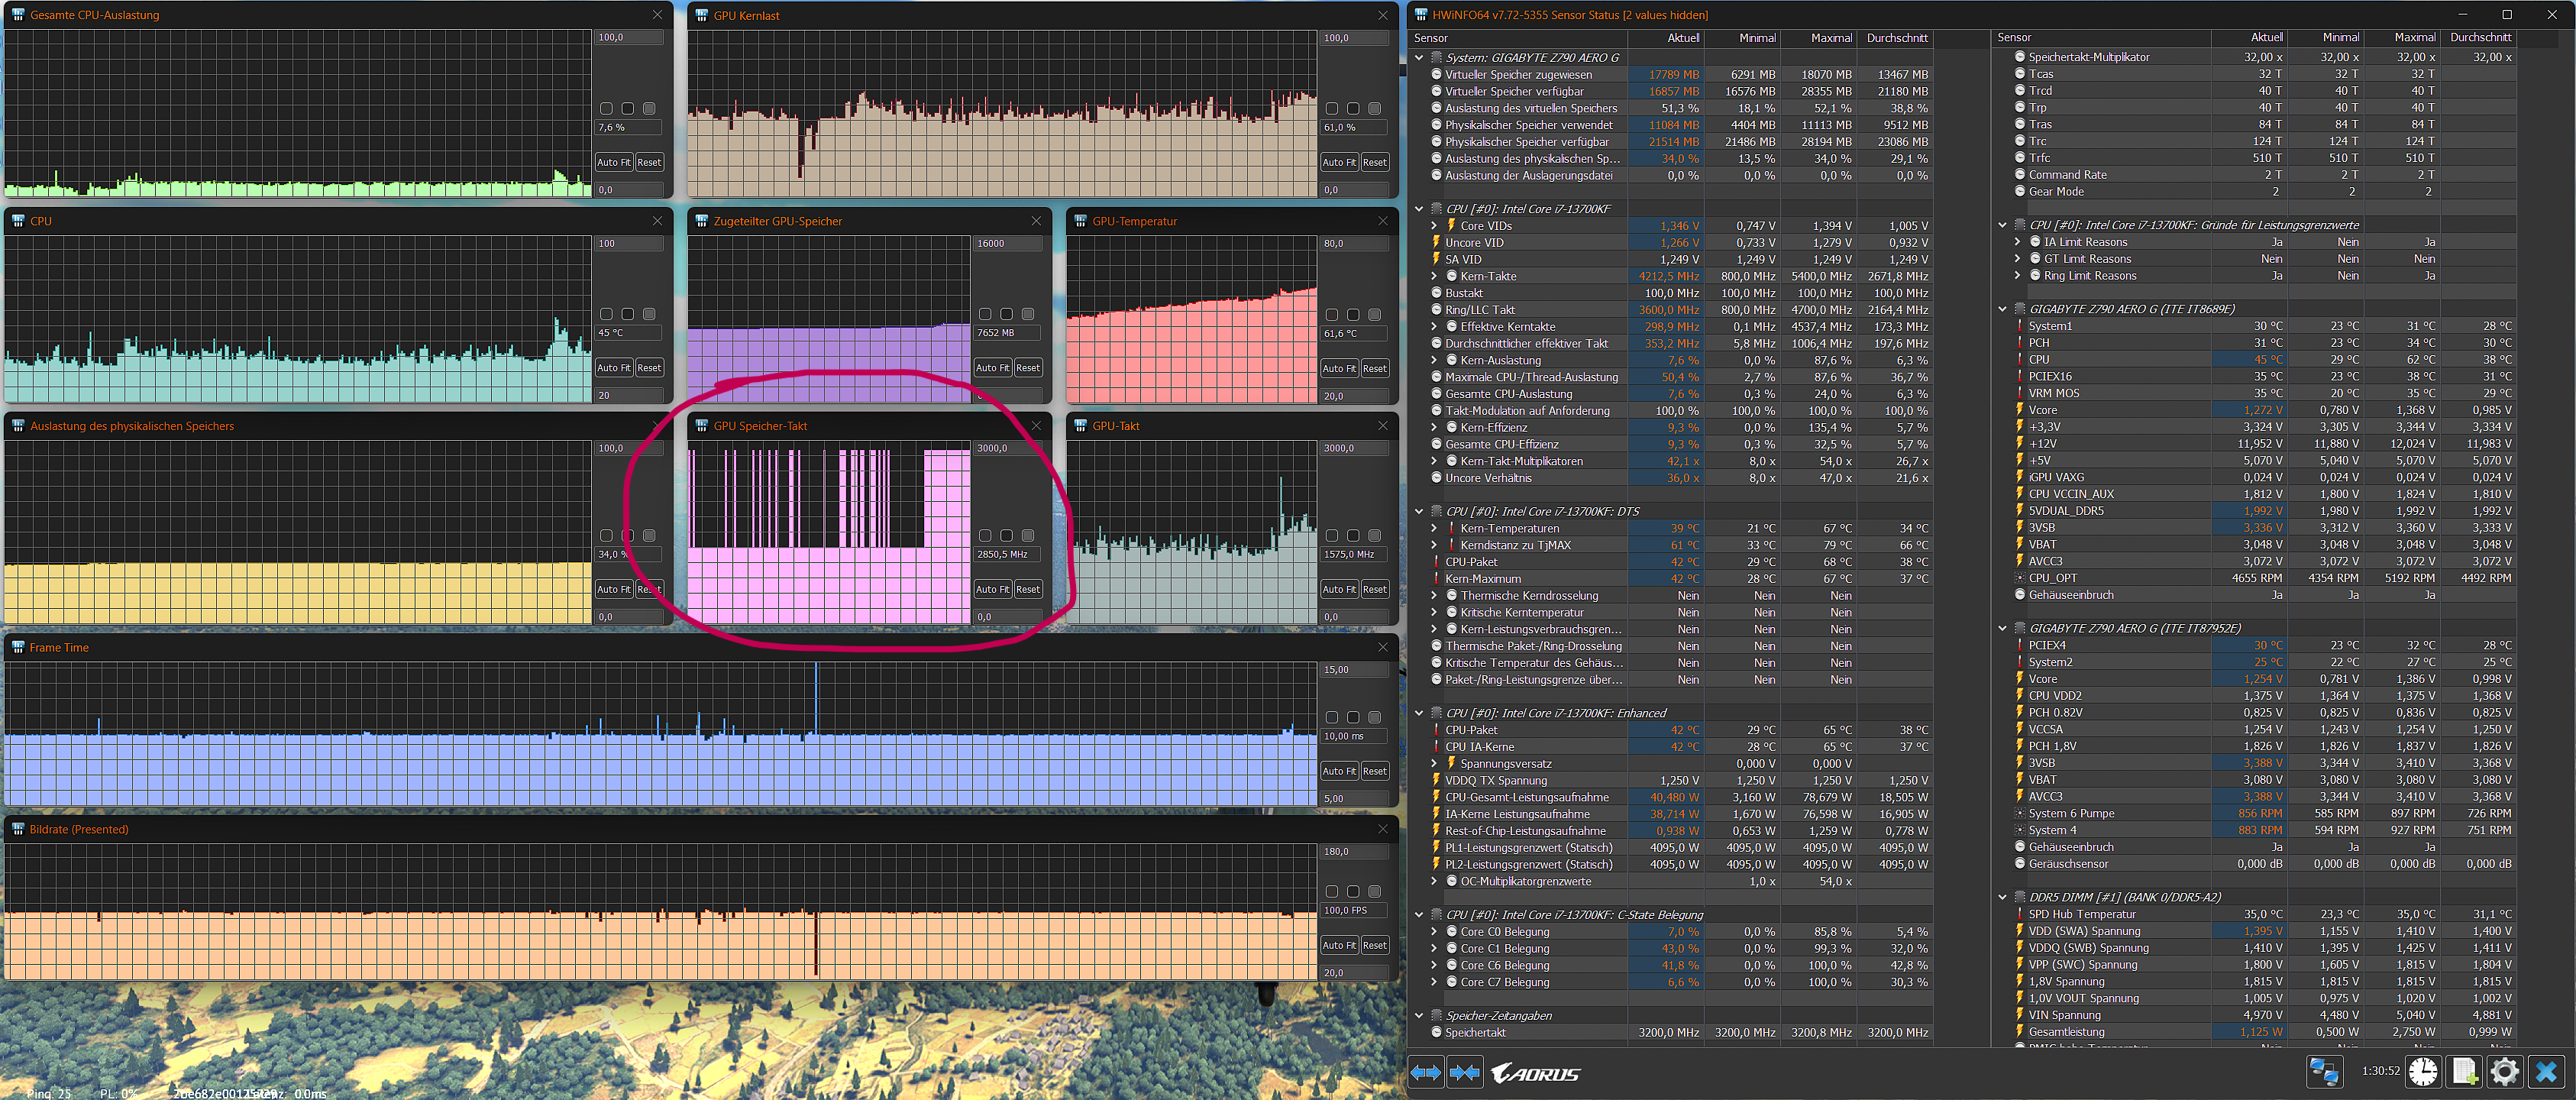This screenshot has height=1100, width=2576.
Task: Click the fan icon beside CPU_OPT
Action: tap(2020, 578)
